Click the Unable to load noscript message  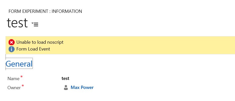click(40, 42)
